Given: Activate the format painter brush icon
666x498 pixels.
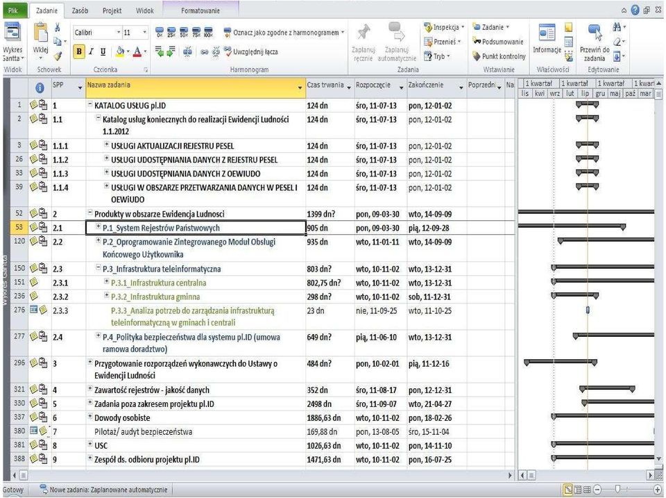Looking at the screenshot, I should (58, 56).
